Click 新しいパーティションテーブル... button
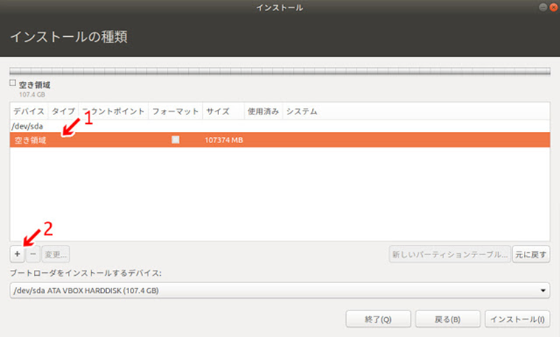The width and height of the screenshot is (560, 337). [x=449, y=254]
